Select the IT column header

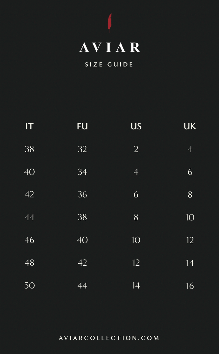click(29, 126)
